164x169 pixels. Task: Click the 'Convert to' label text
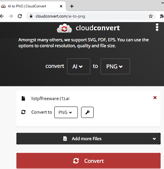click(x=42, y=112)
